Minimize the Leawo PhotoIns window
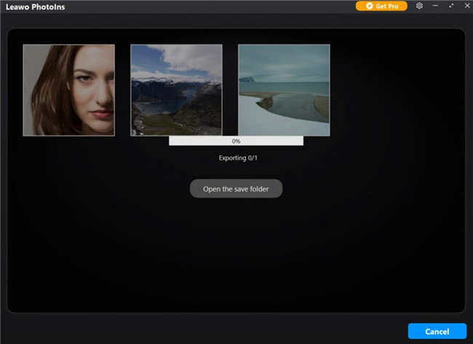473x344 pixels. pyautogui.click(x=435, y=6)
